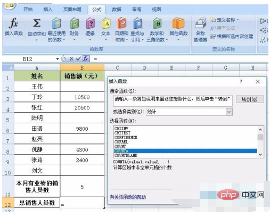Click the Insert Function (插入函数) fx icon
The height and width of the screenshot is (212, 270).
tap(13, 23)
